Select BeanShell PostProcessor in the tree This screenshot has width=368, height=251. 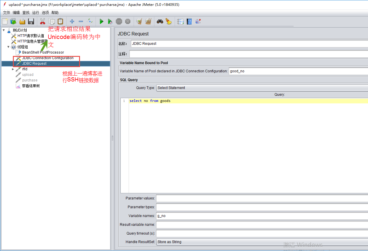click(43, 52)
